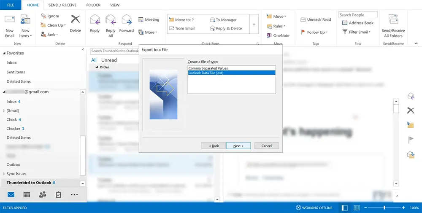This screenshot has width=422, height=213.
Task: Switch to the VIEW tab
Action: [115, 5]
